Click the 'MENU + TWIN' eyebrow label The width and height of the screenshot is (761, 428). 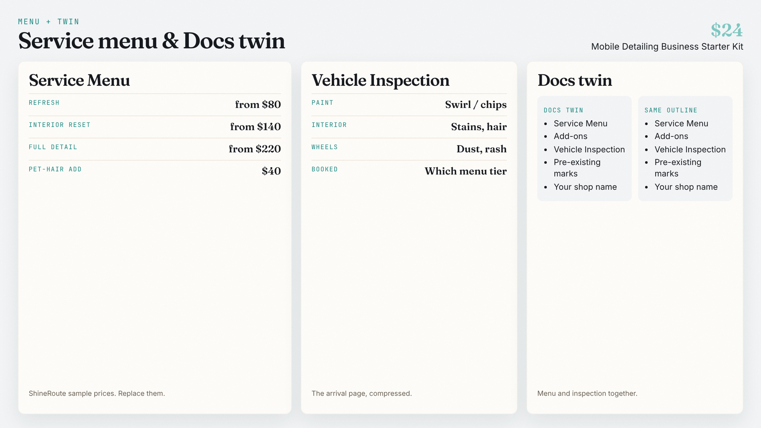coord(49,22)
